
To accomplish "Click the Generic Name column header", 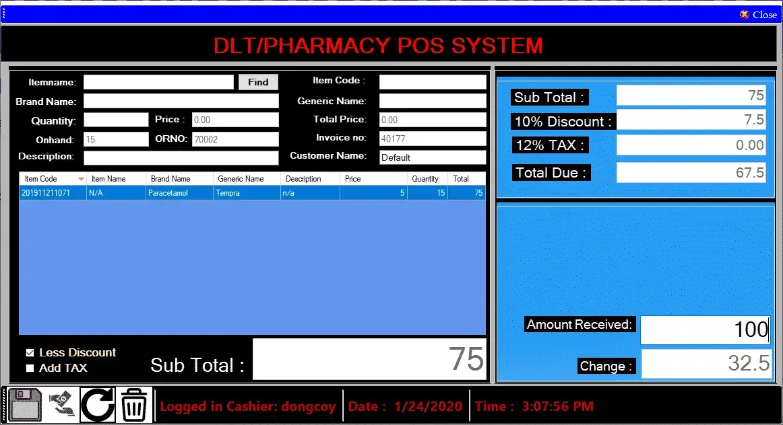I will 246,179.
